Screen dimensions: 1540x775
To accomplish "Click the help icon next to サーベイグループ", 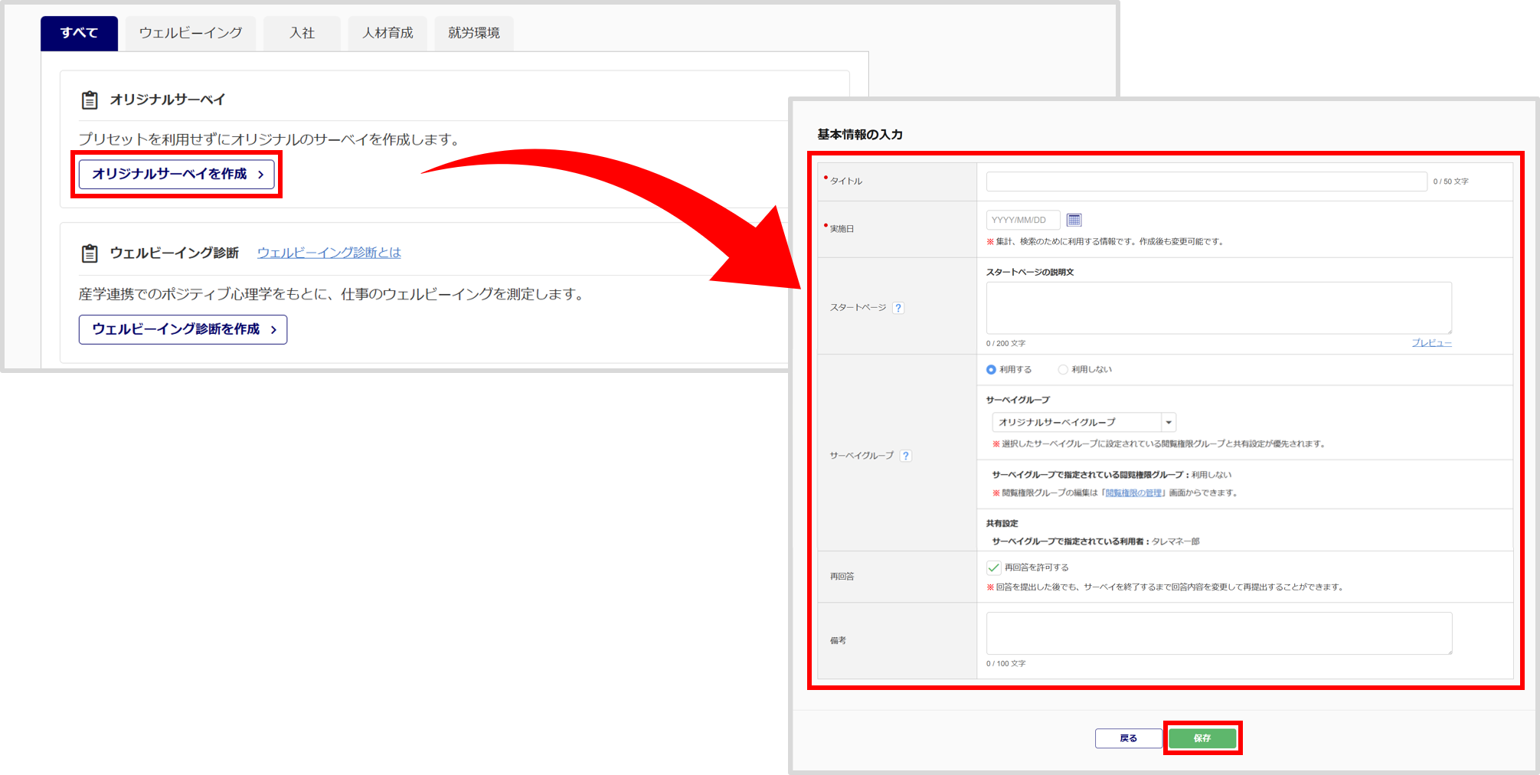I will [x=906, y=456].
